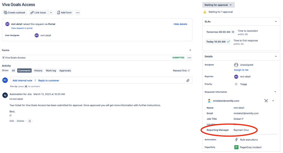283x153 pixels.
Task: Click the checkmark icon beside Today 10:20 AM
Action: [228, 42]
